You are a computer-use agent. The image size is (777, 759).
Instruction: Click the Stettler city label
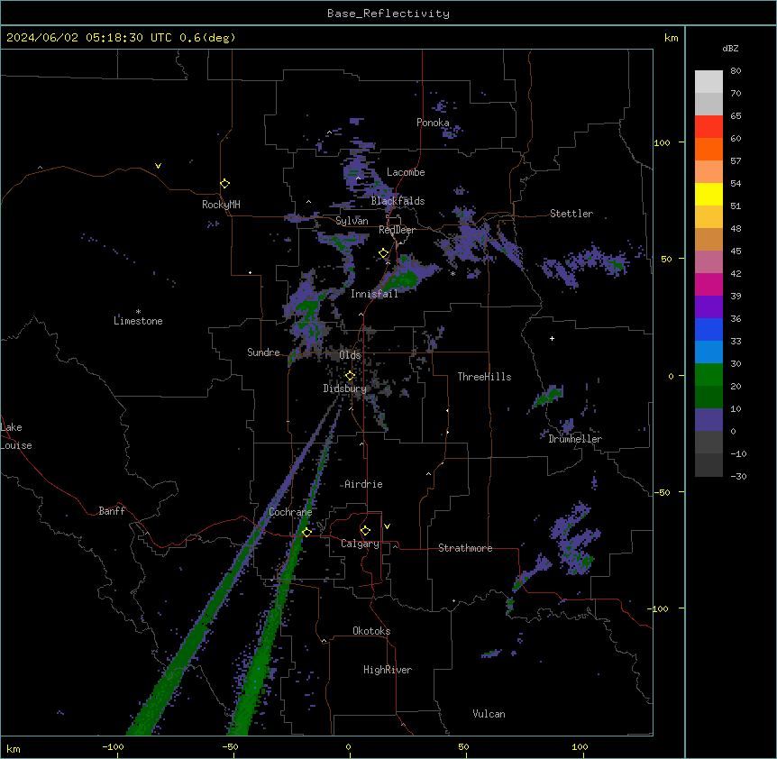[x=571, y=214]
